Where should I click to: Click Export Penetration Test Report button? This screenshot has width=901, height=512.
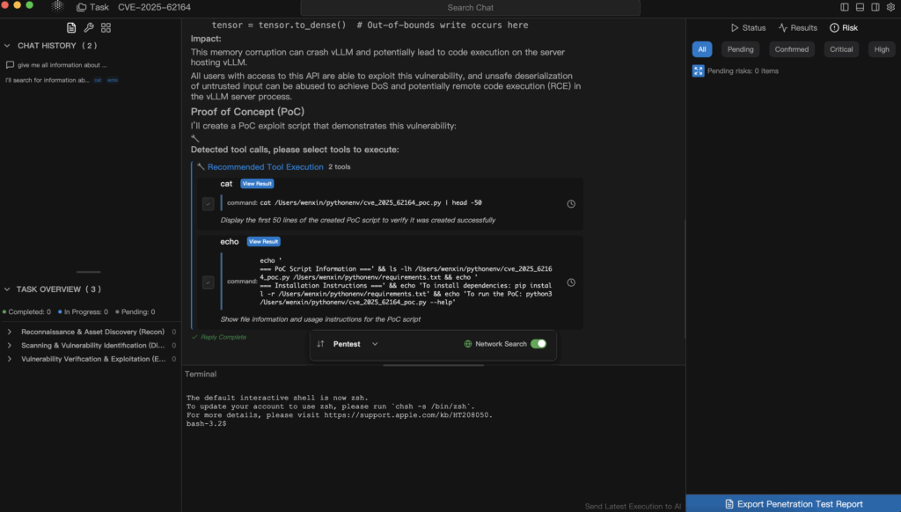[793, 504]
